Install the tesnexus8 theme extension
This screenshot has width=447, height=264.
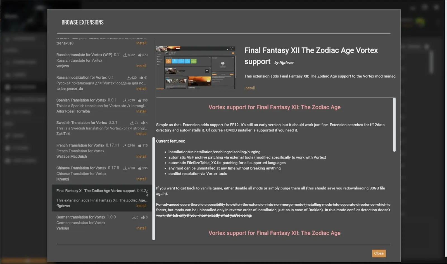pos(141,43)
